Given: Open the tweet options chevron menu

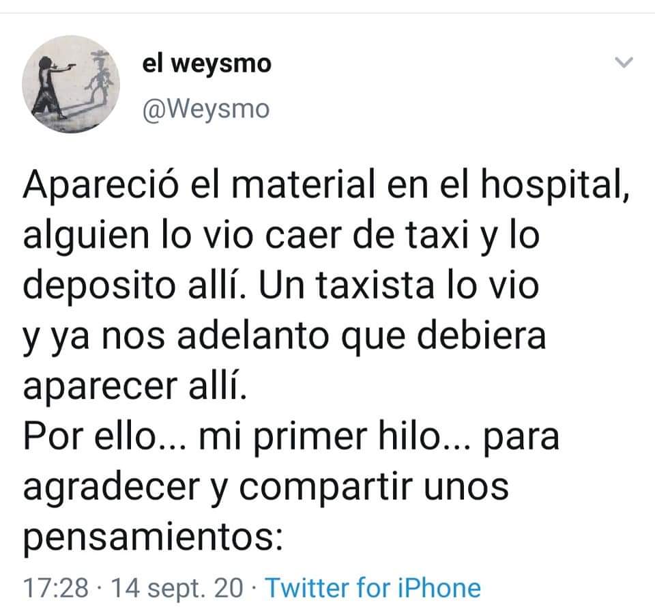Looking at the screenshot, I should (624, 62).
